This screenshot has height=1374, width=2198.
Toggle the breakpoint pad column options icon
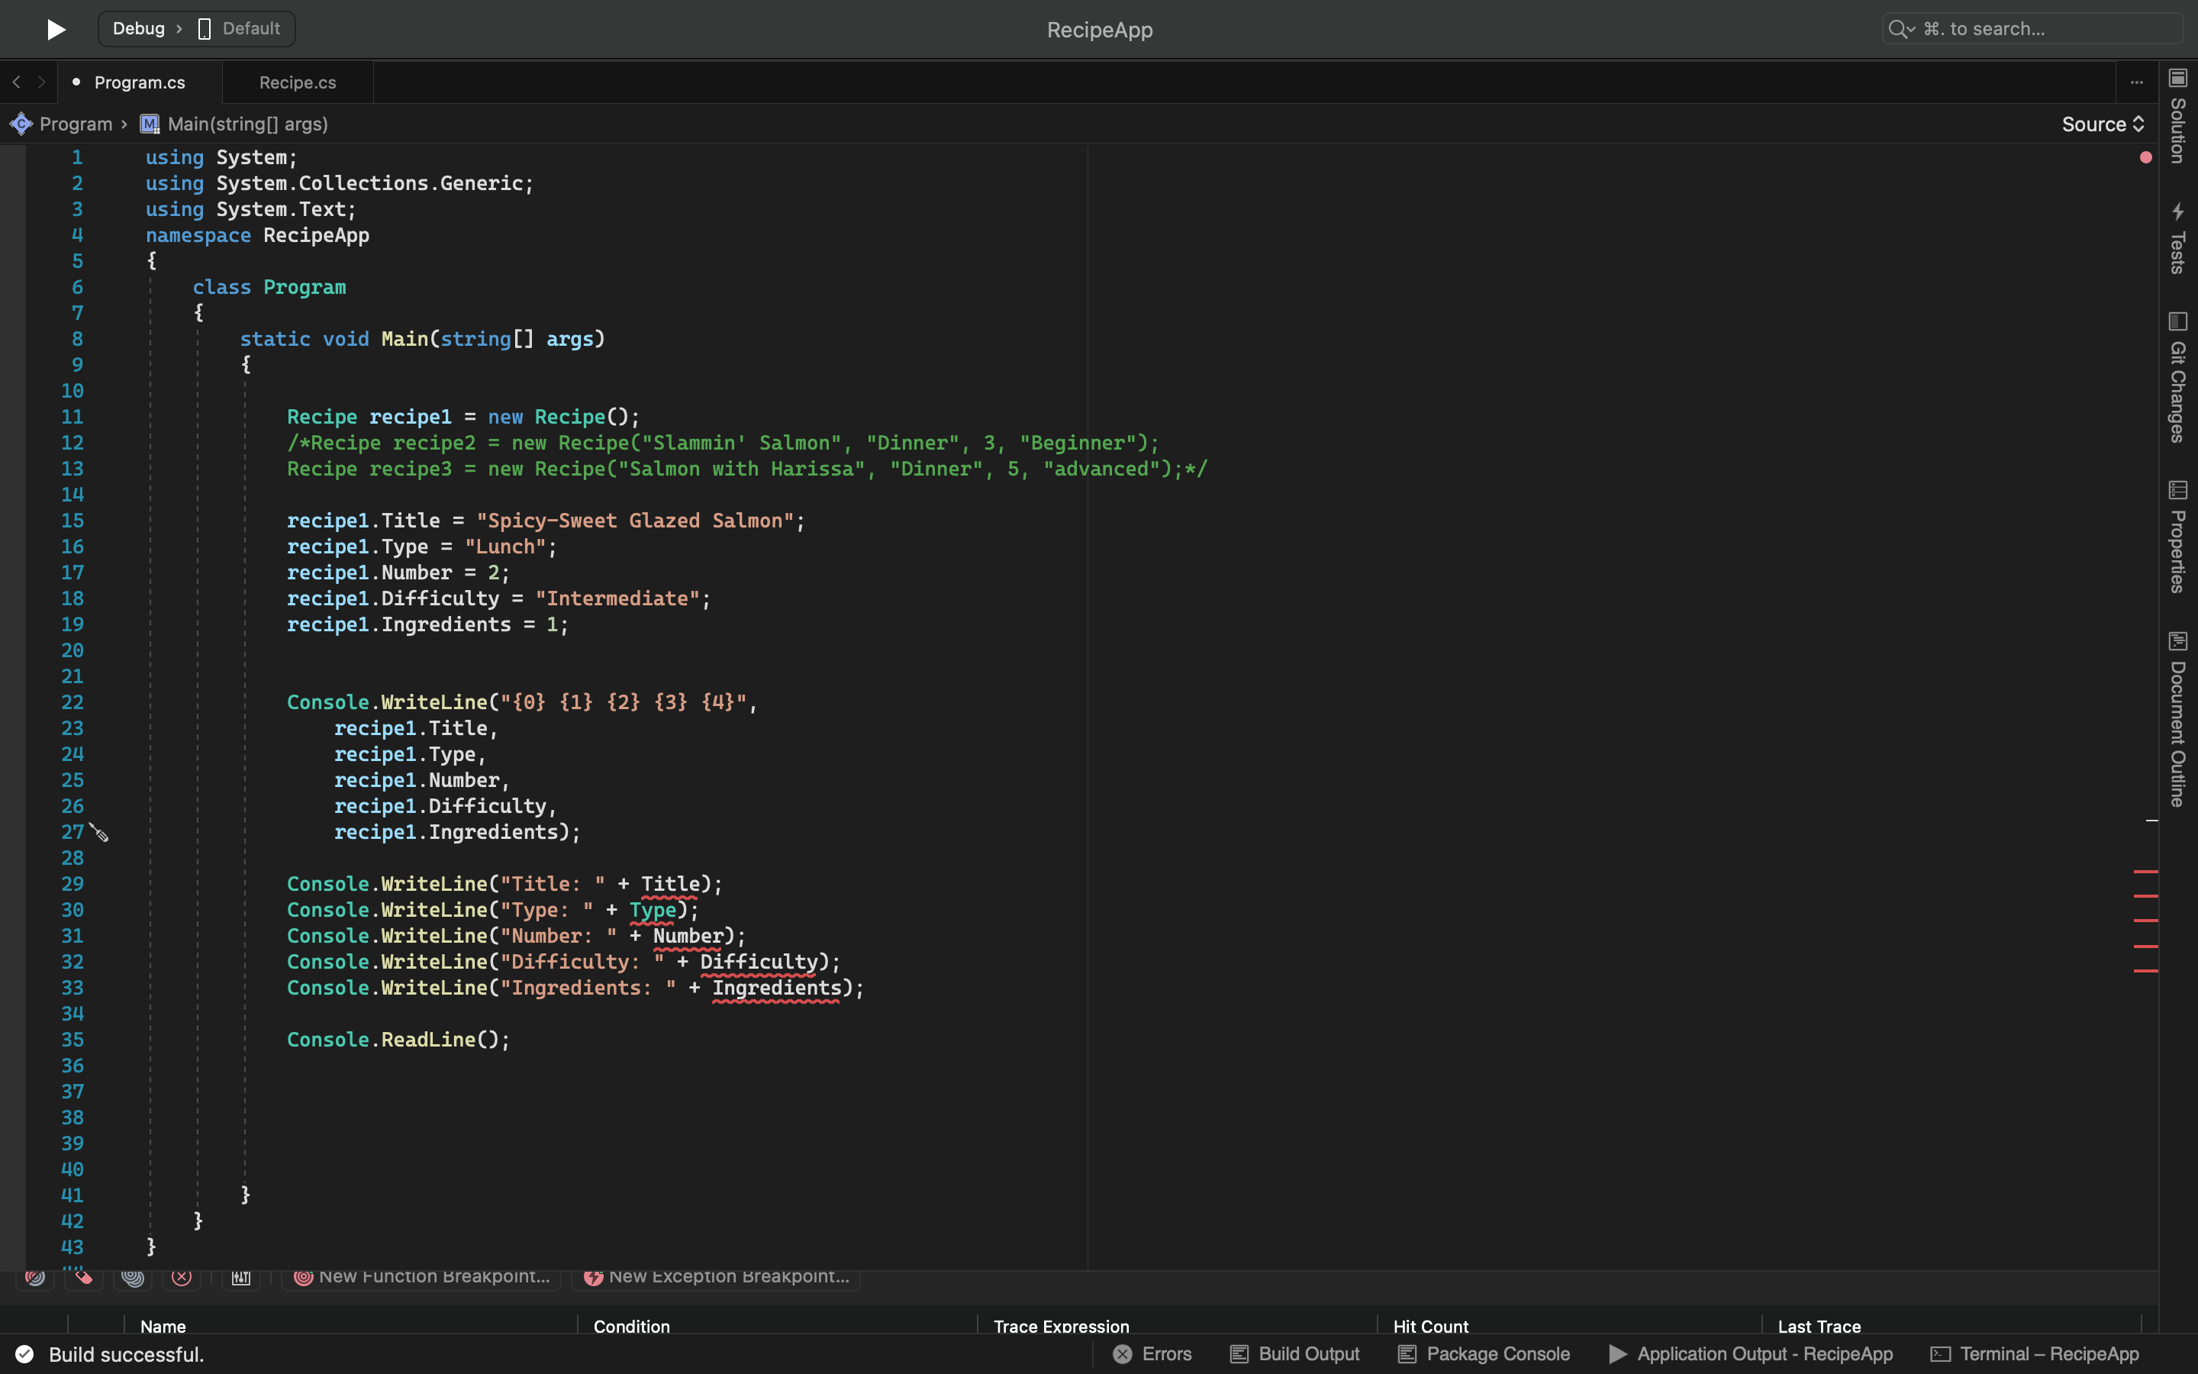[240, 1276]
